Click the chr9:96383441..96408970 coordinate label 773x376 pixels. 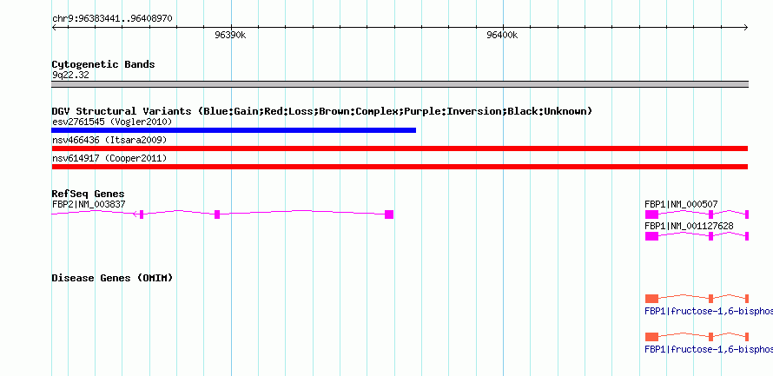point(112,19)
